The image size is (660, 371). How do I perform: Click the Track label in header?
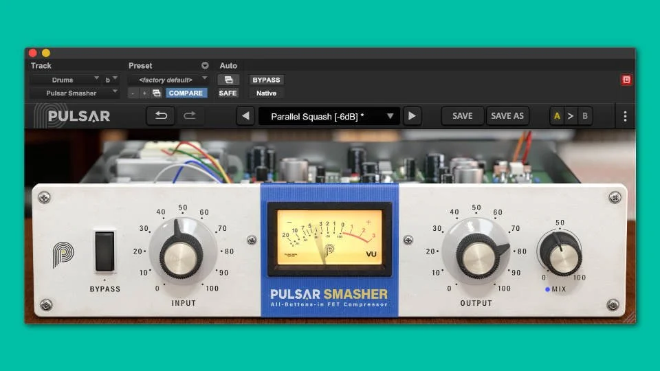click(41, 66)
